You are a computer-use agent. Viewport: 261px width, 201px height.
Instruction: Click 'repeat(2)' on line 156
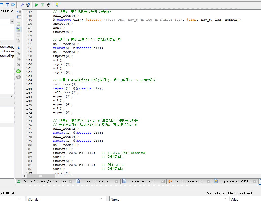62,48
